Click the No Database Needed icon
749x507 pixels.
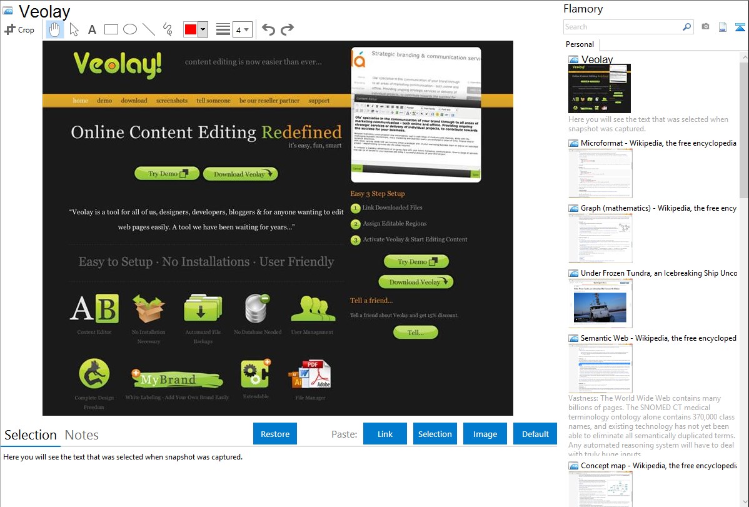[257, 308]
